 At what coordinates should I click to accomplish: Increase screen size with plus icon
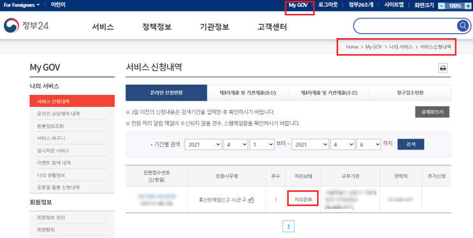pos(467,6)
